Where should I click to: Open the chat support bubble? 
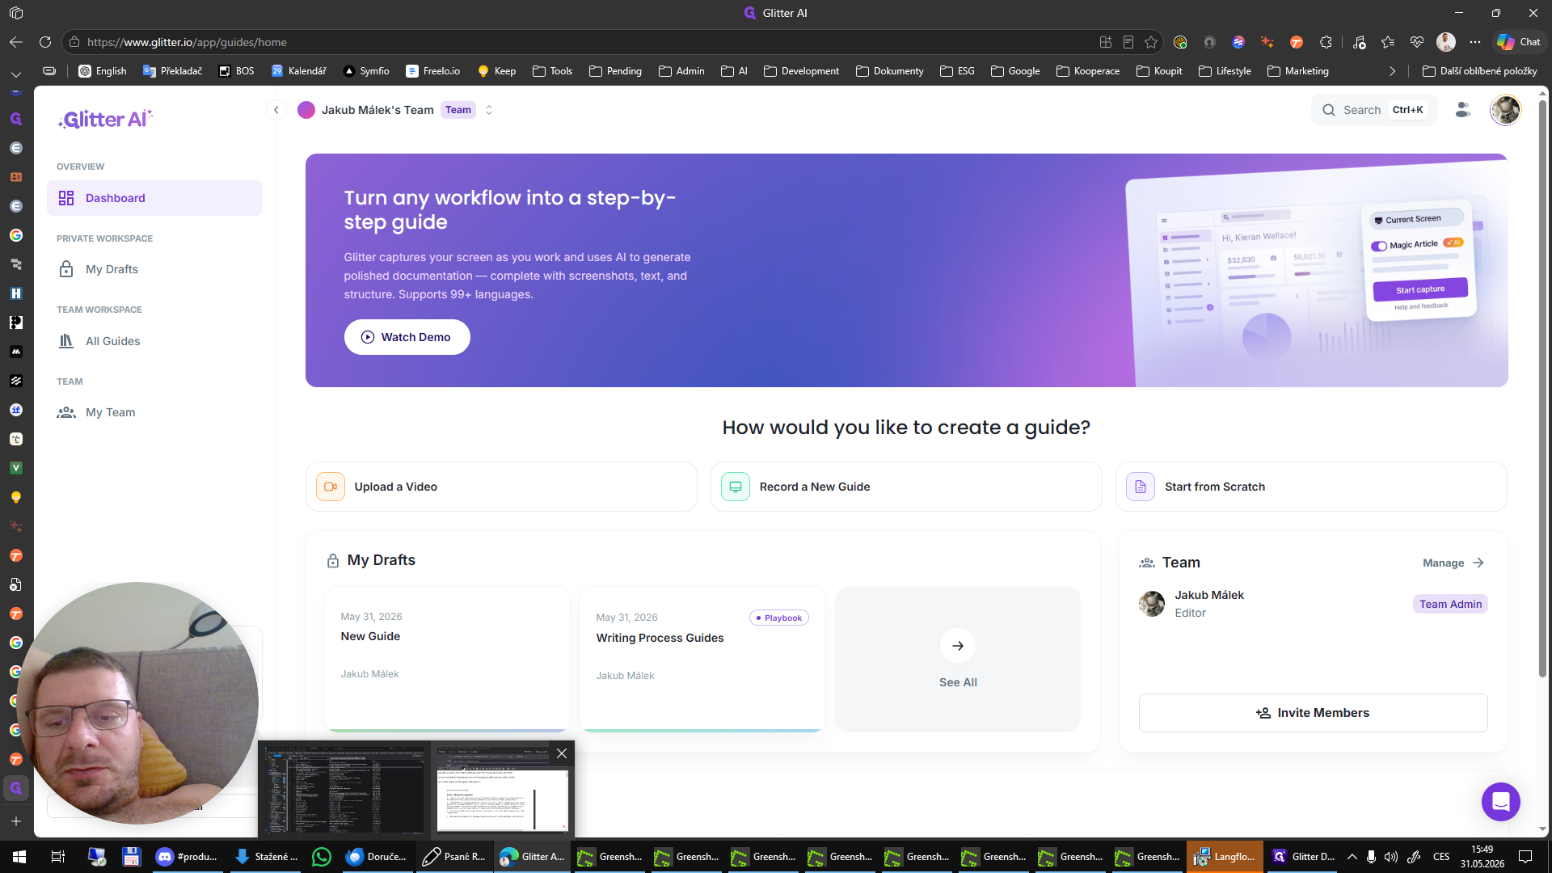1500,802
